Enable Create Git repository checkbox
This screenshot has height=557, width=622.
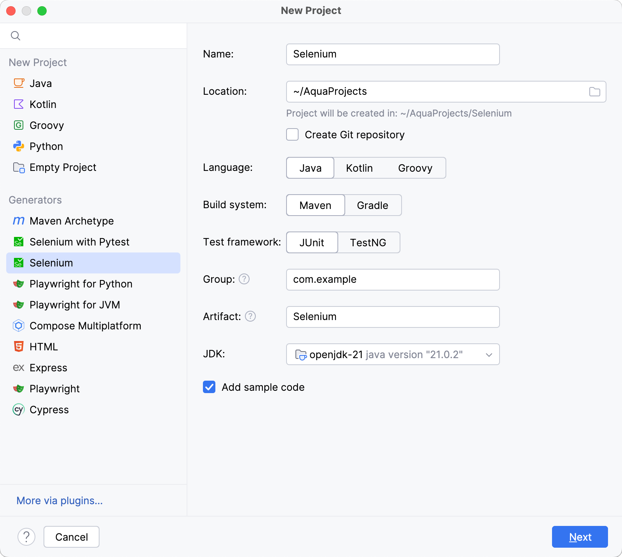tap(292, 134)
